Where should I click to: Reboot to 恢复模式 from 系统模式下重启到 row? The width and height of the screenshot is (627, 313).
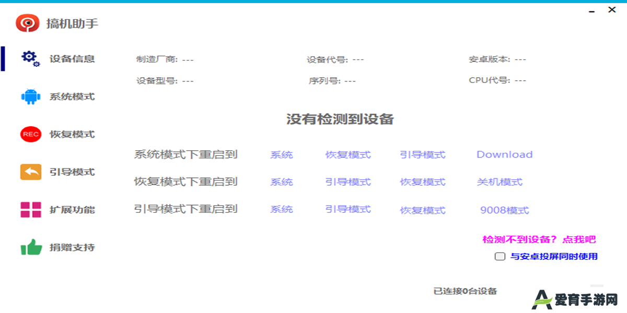[x=348, y=155]
